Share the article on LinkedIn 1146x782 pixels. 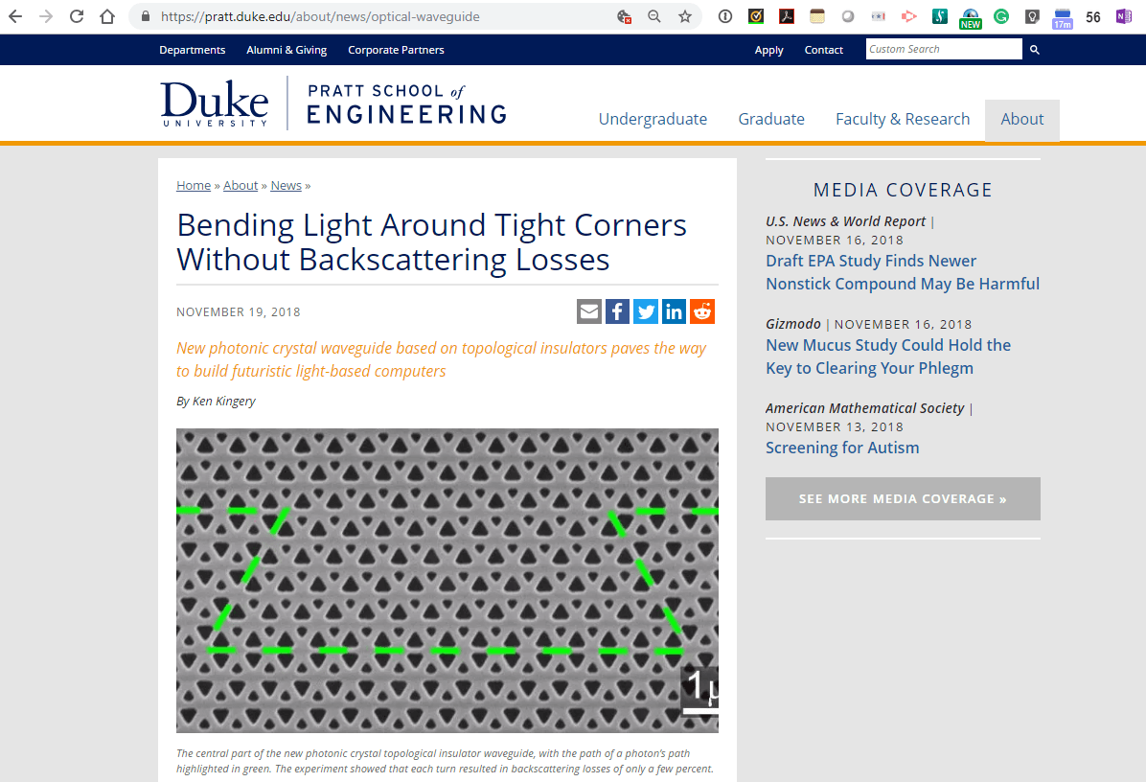coord(674,310)
